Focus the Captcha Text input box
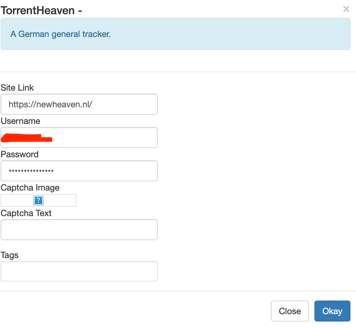This screenshot has width=356, height=328. [x=79, y=230]
